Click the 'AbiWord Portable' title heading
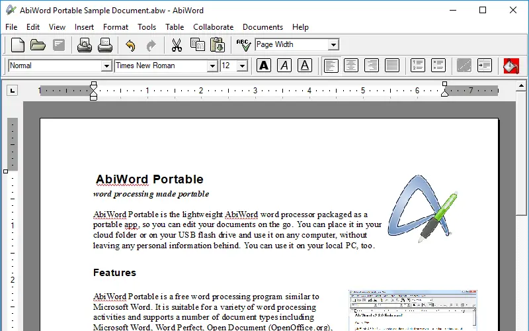529x331 pixels. tap(149, 179)
